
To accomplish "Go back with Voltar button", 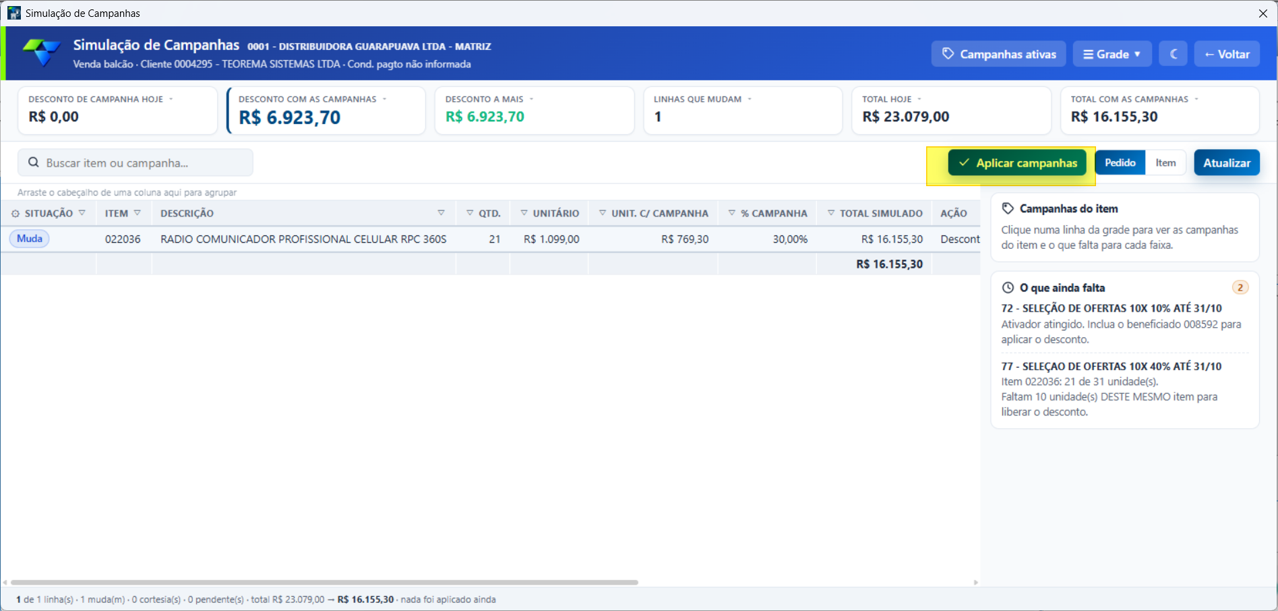I will pyautogui.click(x=1227, y=54).
